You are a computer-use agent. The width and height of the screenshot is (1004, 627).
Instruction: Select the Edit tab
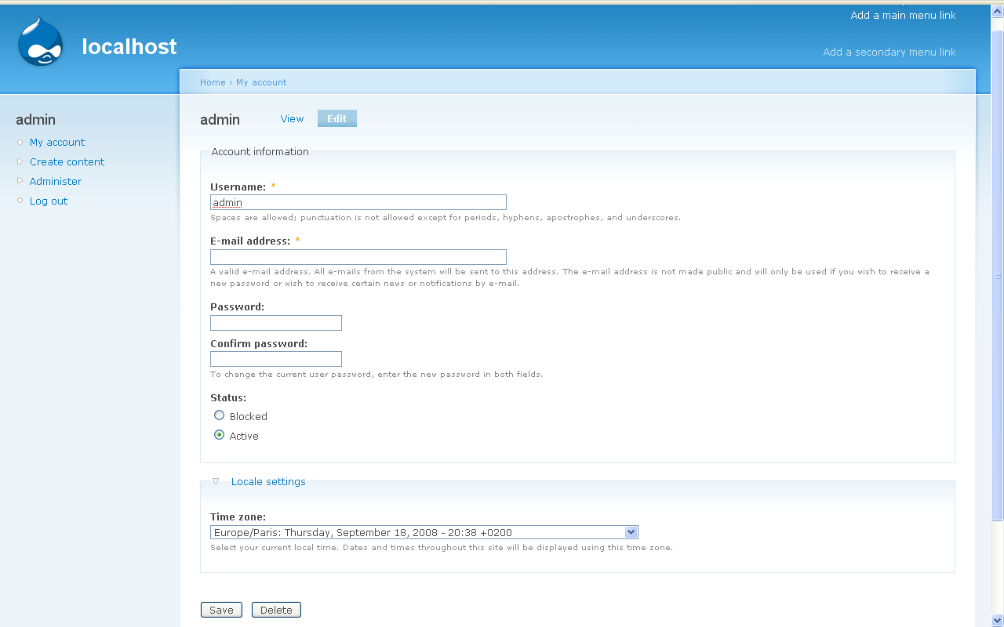pyautogui.click(x=337, y=118)
